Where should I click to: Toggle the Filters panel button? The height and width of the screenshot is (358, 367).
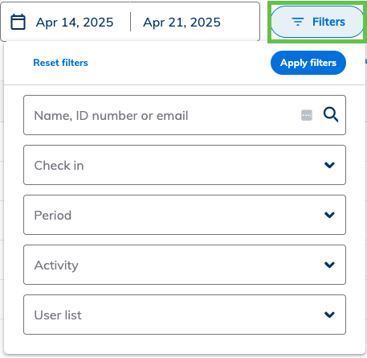click(317, 22)
